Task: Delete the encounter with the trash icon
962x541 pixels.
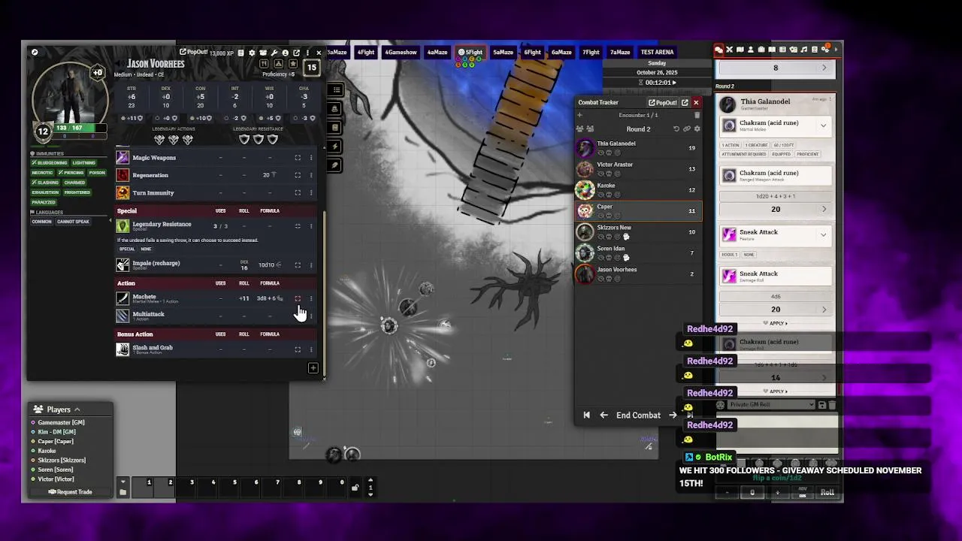Action: 697,115
